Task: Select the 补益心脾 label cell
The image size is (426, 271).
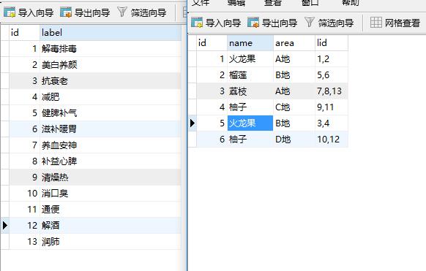Action: tap(111, 161)
